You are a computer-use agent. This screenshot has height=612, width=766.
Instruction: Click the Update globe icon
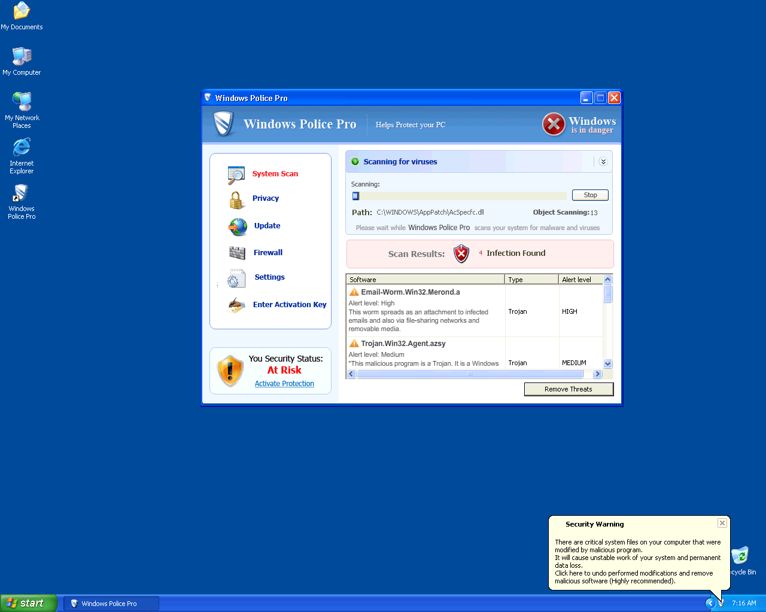(238, 227)
